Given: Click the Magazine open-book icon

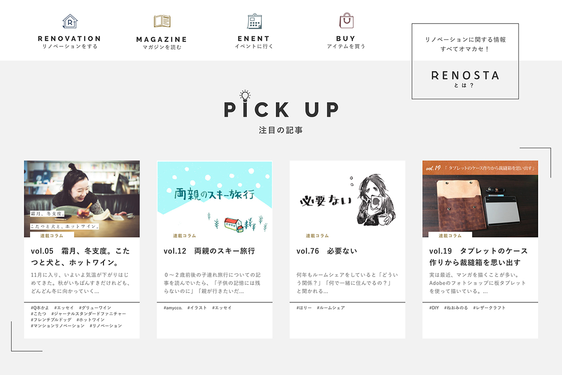Looking at the screenshot, I should click(162, 21).
